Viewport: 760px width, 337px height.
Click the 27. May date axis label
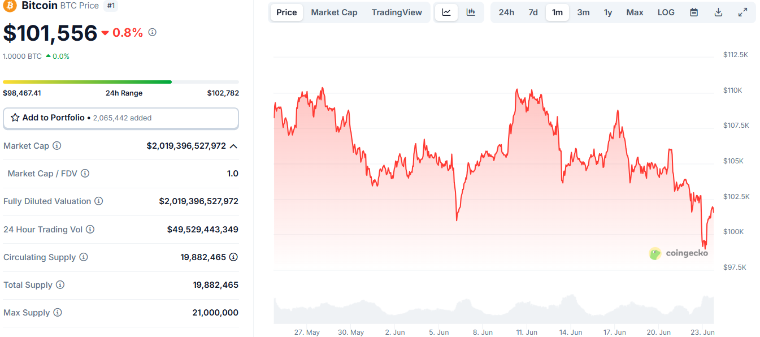click(x=307, y=332)
